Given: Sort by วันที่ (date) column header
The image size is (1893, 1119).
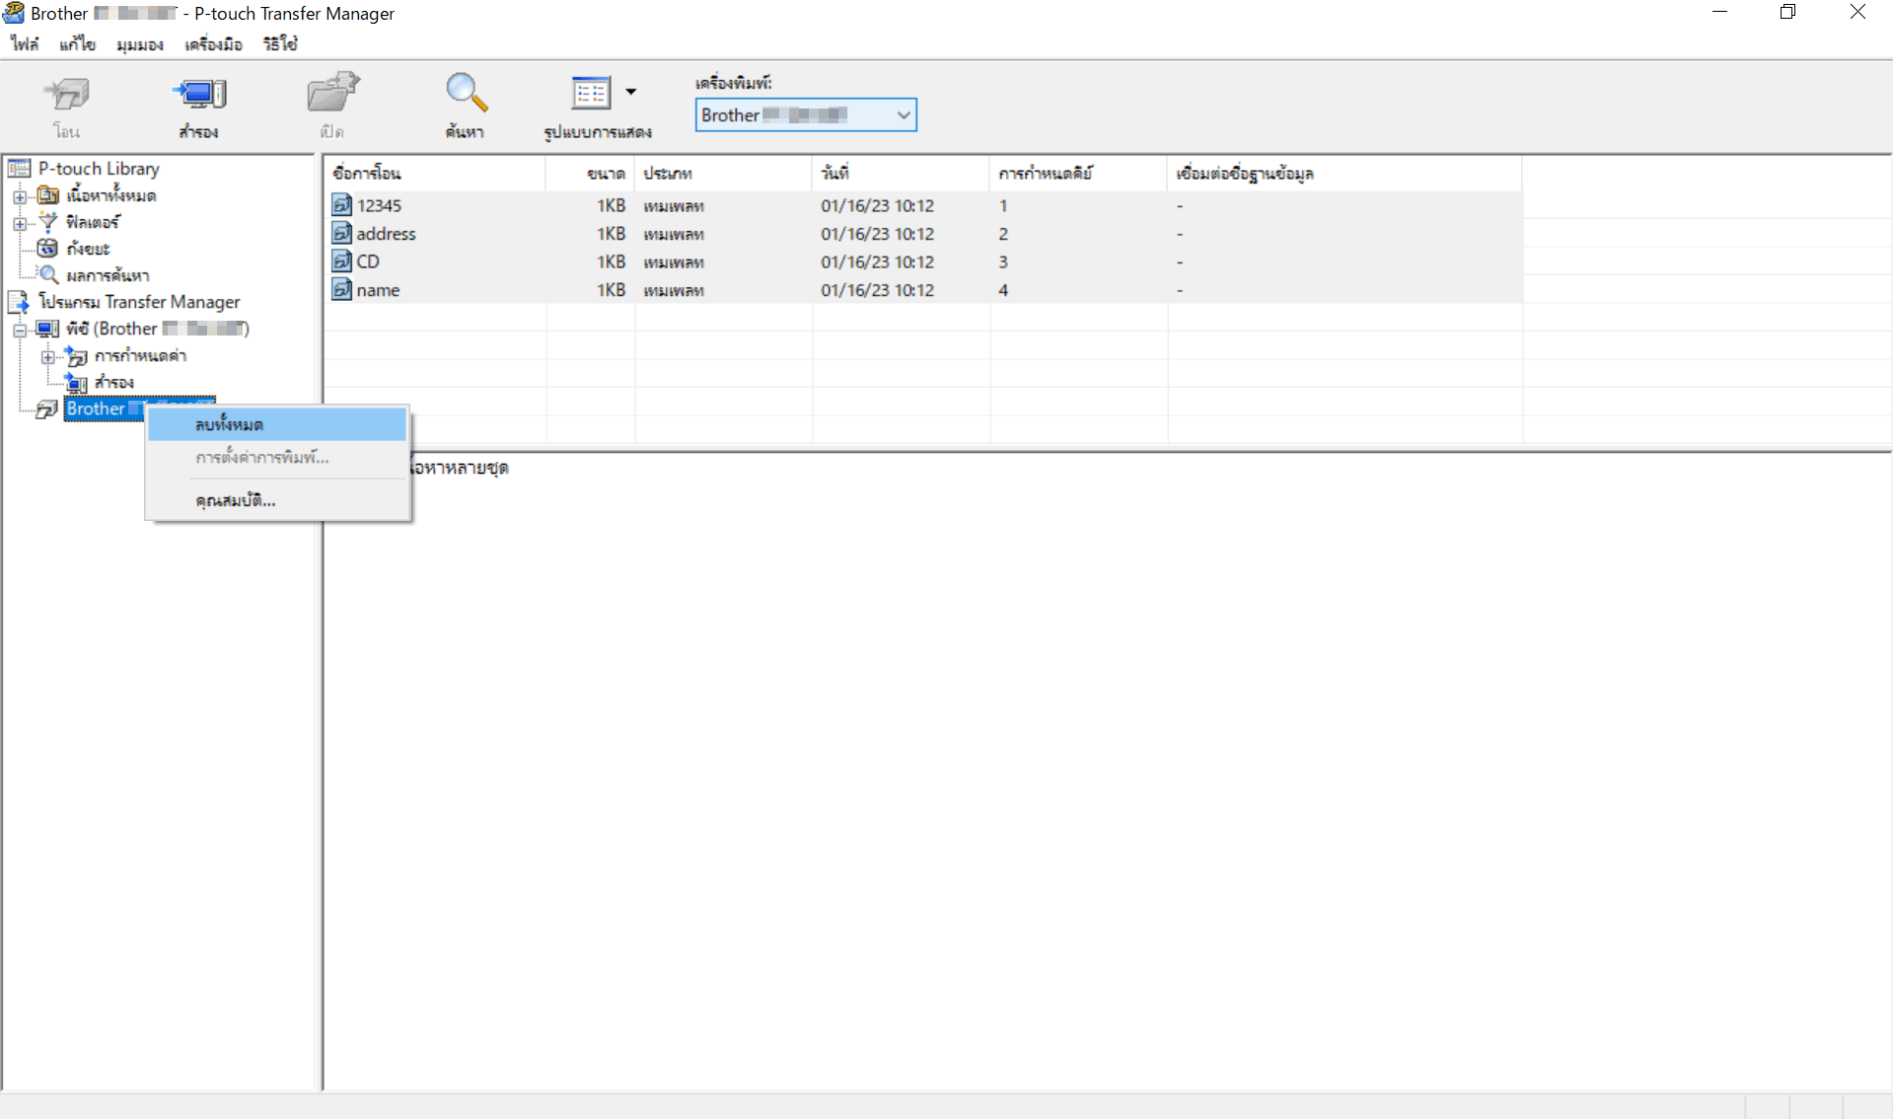Looking at the screenshot, I should click(x=901, y=174).
